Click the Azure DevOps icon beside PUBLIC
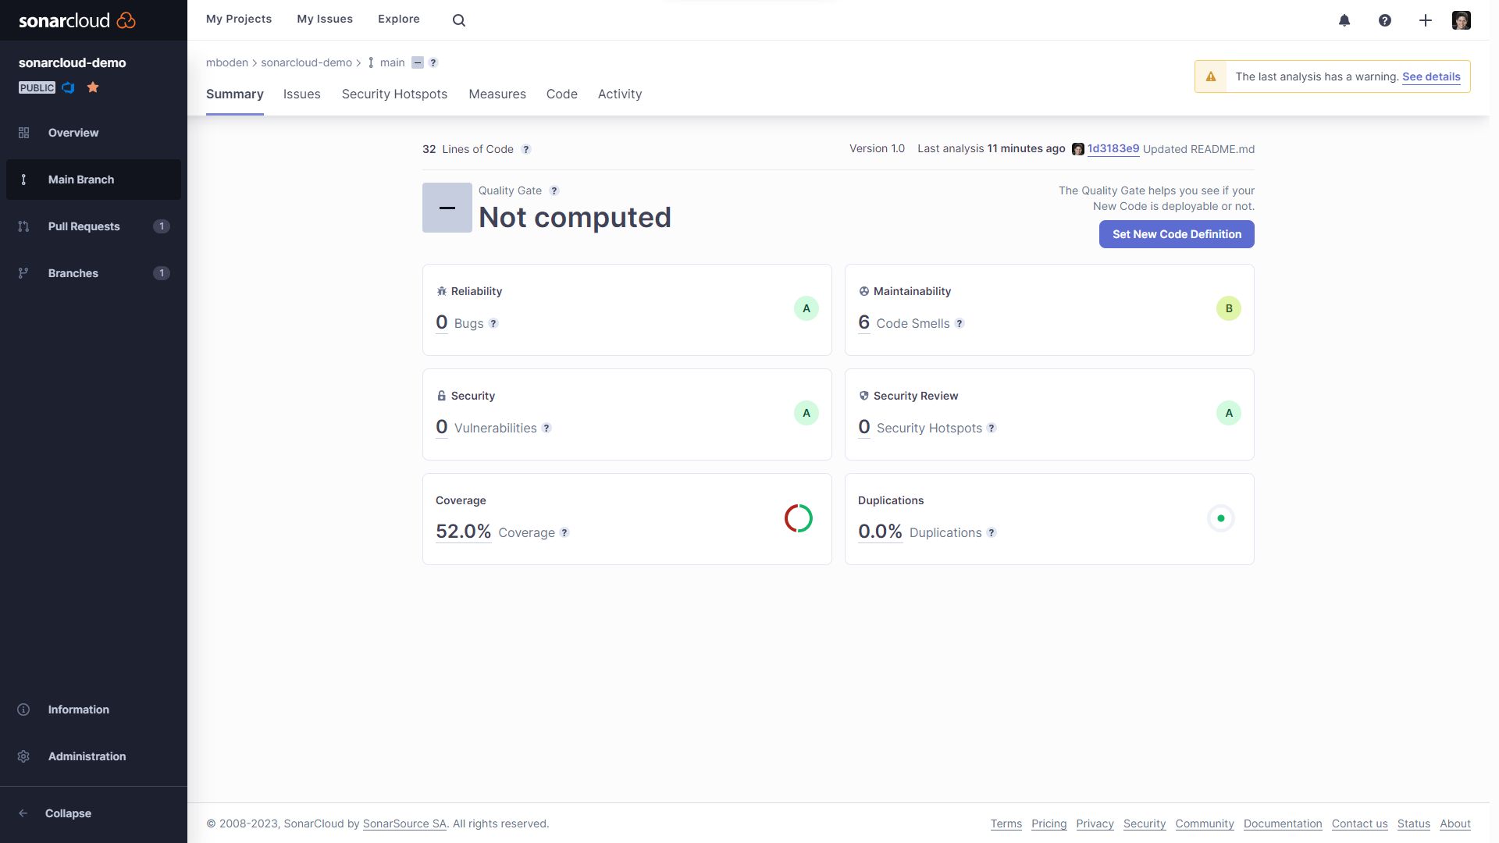 (69, 87)
